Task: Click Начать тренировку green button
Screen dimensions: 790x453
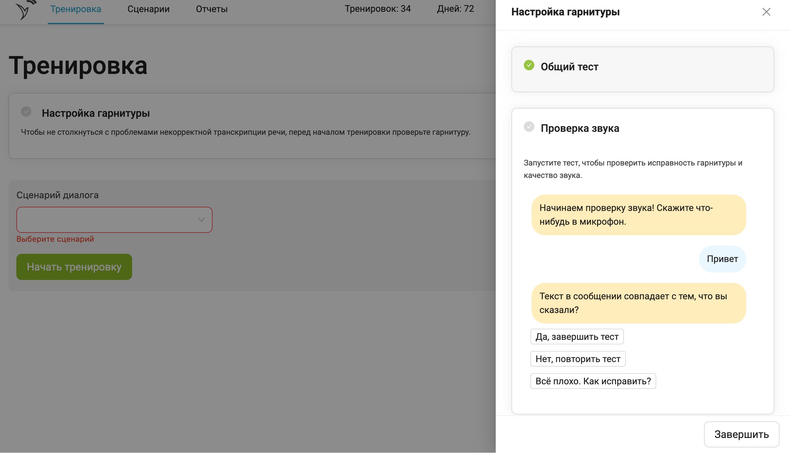Action: coord(74,267)
